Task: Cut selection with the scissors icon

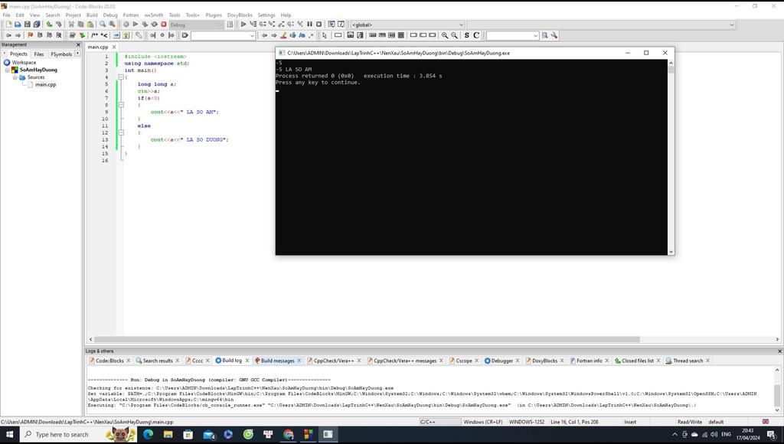Action: tap(71, 24)
